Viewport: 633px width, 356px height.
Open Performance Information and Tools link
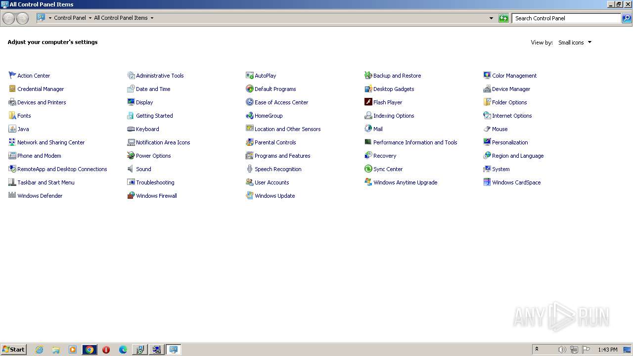pyautogui.click(x=415, y=142)
